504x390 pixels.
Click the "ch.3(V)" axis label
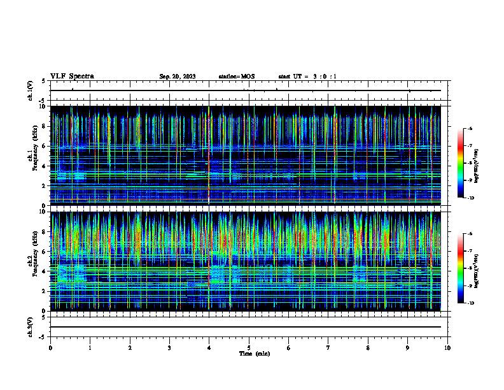point(30,327)
